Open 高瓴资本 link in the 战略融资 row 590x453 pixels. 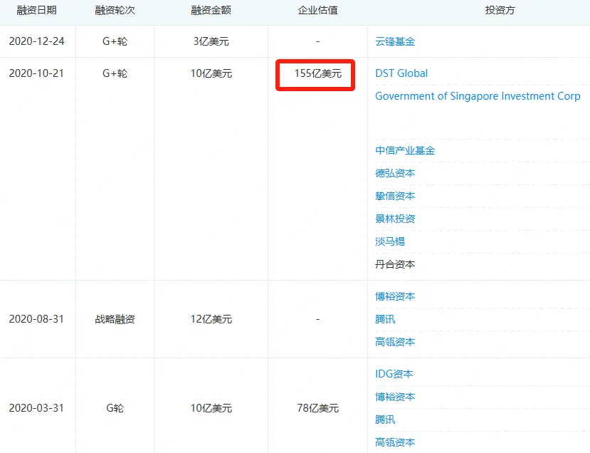(395, 342)
